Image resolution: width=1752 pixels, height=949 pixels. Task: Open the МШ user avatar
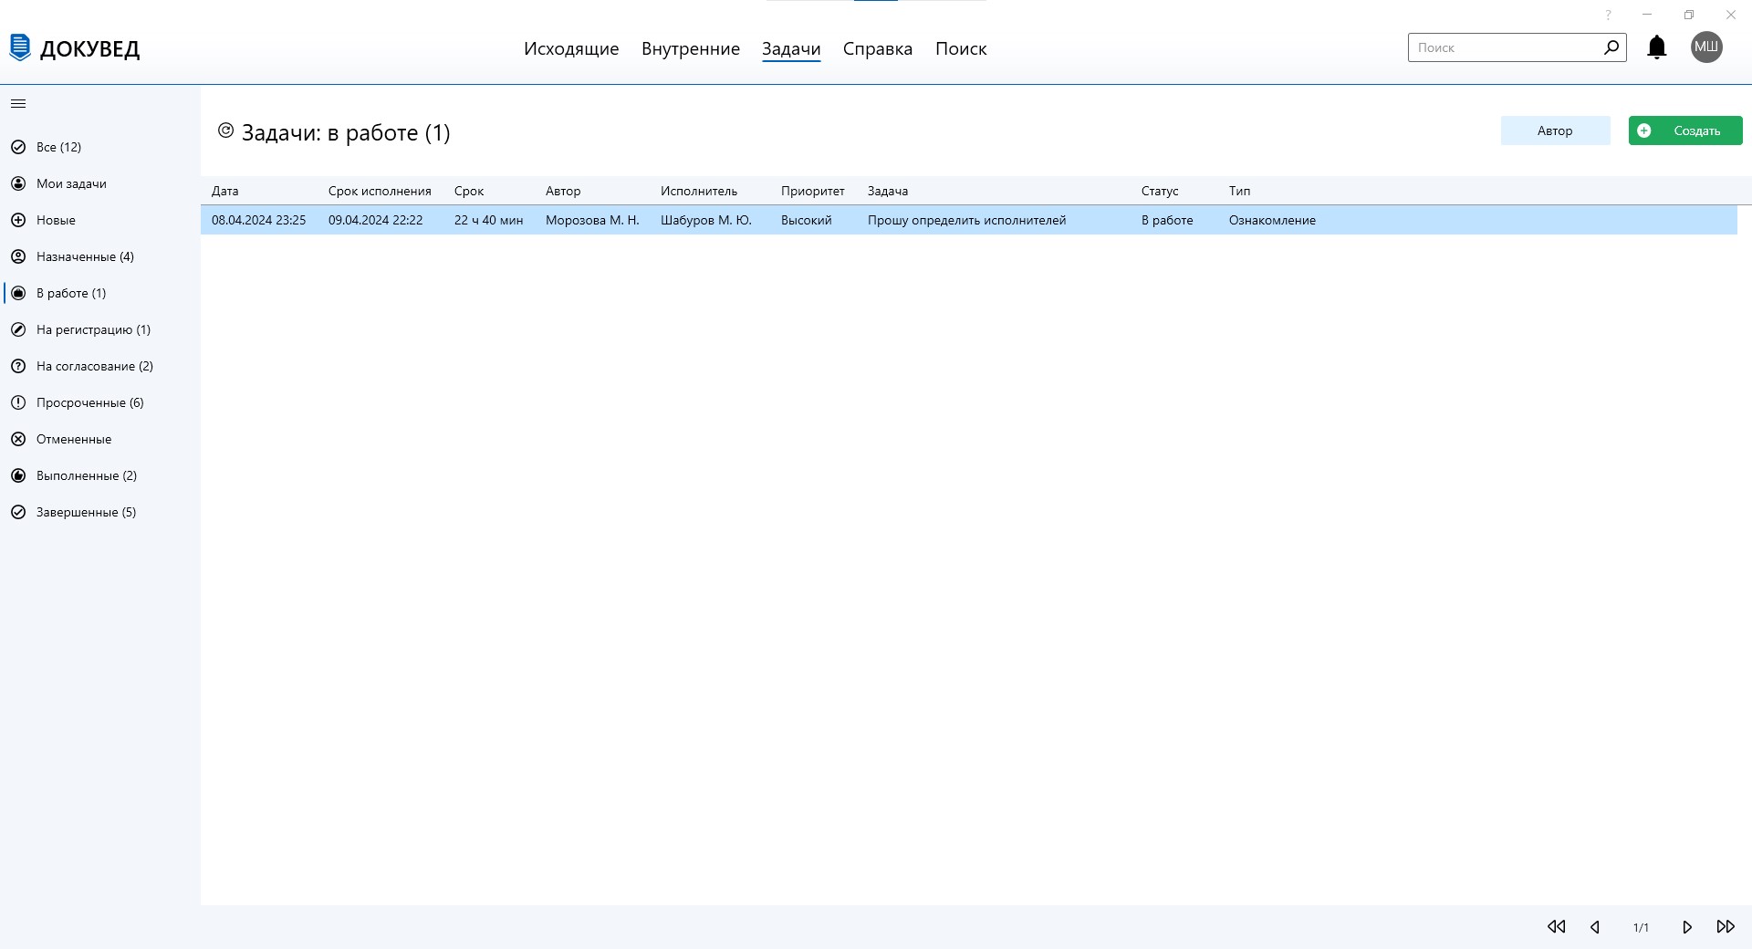coord(1706,47)
